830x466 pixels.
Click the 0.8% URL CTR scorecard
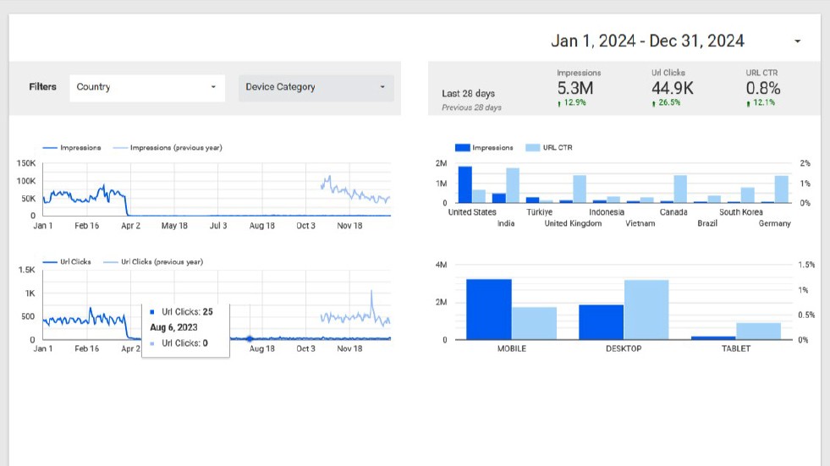pyautogui.click(x=762, y=89)
